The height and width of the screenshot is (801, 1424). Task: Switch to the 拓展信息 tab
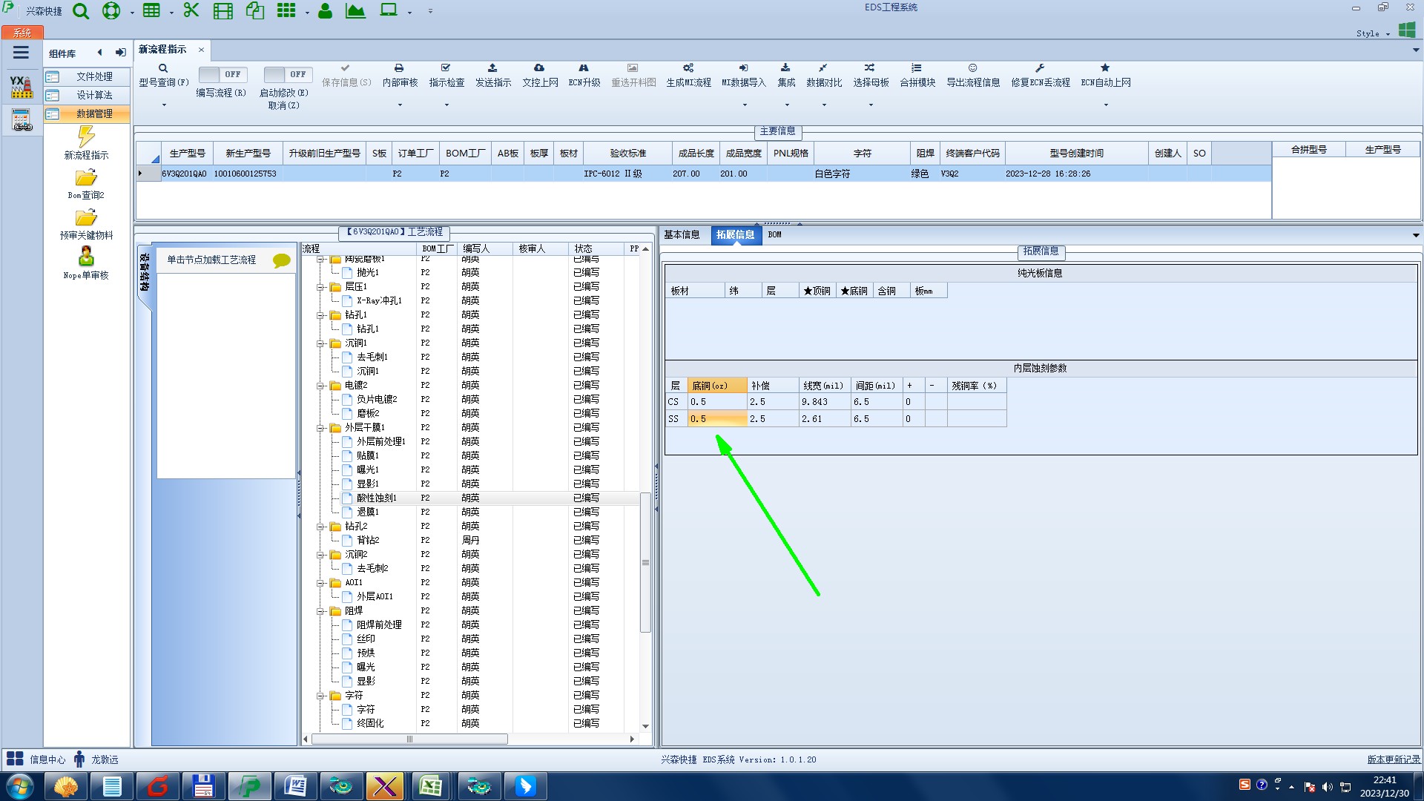click(735, 234)
